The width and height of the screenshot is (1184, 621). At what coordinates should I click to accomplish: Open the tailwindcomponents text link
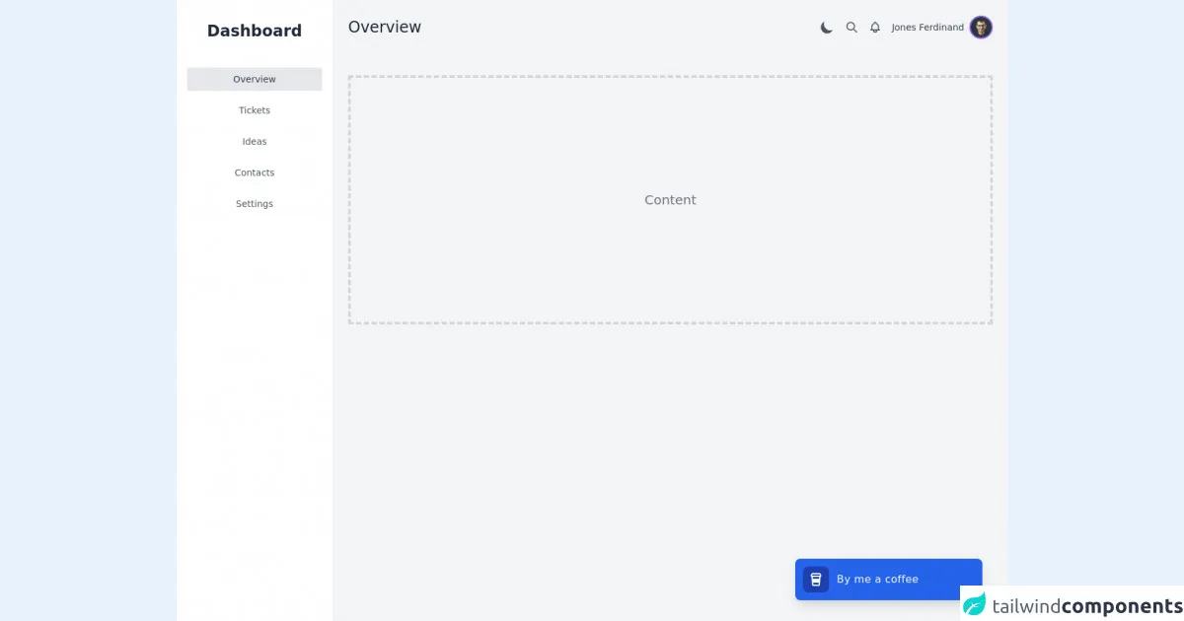point(1086,606)
